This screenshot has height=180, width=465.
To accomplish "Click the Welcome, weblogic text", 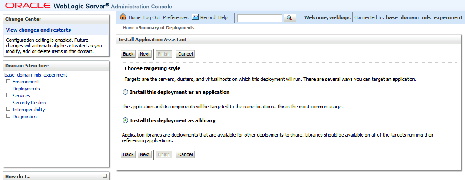I will (x=327, y=17).
